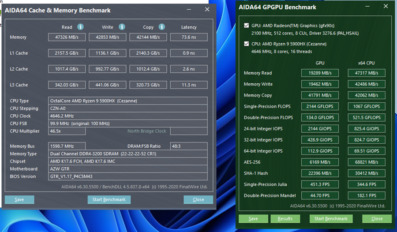Select Memory Read value 47326 MB/s
The width and height of the screenshot is (397, 232).
coord(67,37)
